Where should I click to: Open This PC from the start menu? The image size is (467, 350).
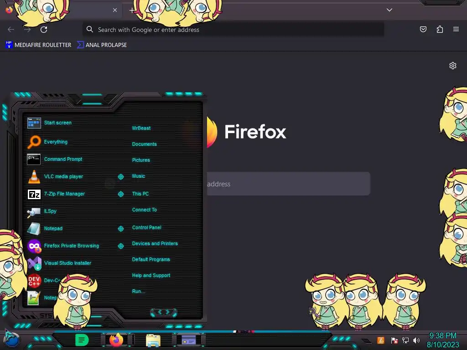(x=140, y=194)
